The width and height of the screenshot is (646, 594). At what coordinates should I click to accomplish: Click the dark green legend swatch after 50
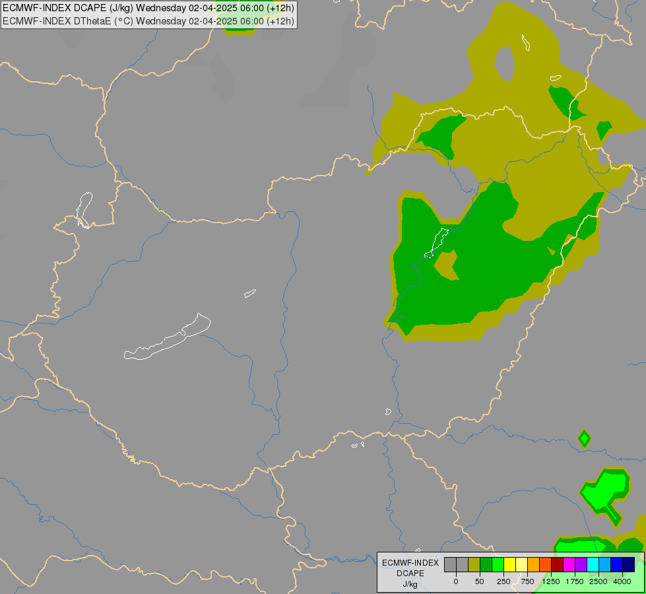click(486, 565)
